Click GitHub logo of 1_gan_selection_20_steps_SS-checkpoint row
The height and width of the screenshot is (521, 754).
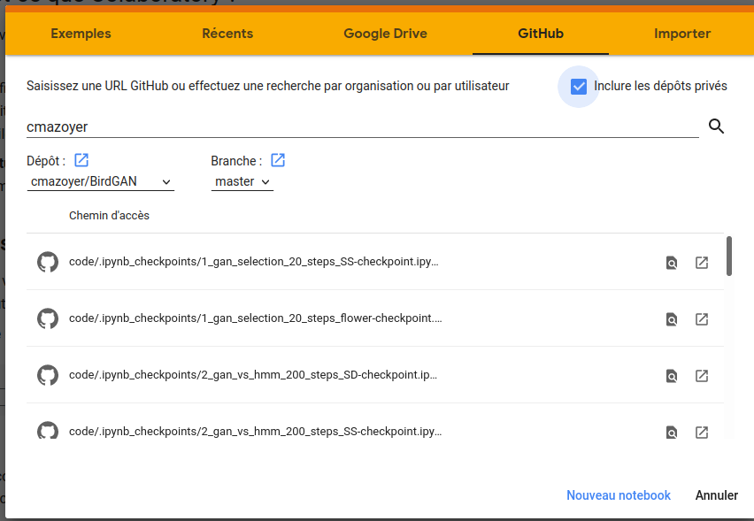coord(48,262)
